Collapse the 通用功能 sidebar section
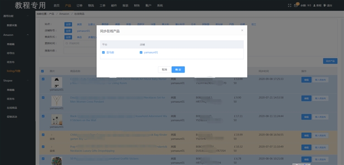This screenshot has height=165, width=344. [28, 16]
